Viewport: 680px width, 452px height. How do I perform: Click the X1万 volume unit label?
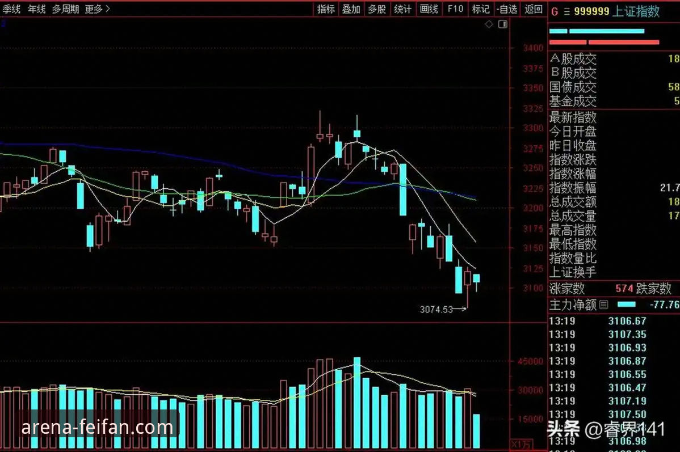coord(521,445)
